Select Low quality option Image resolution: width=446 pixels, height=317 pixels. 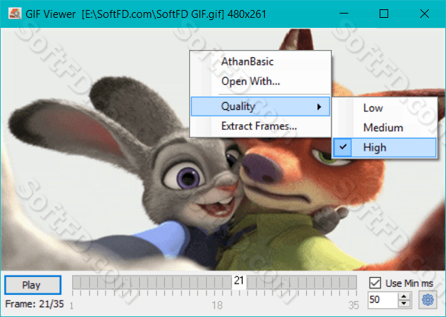(385, 108)
